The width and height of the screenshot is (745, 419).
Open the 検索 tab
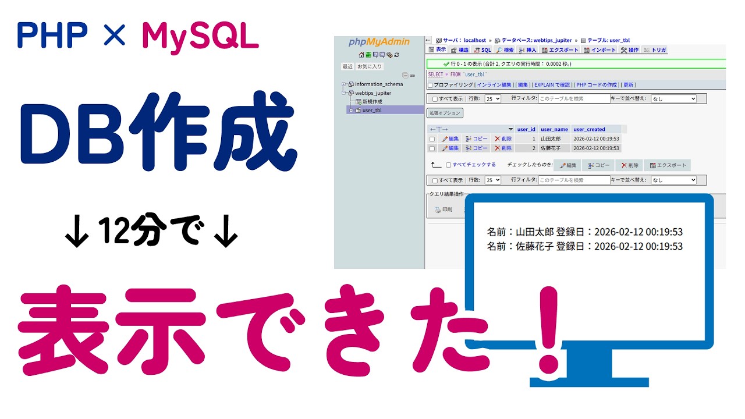(505, 50)
